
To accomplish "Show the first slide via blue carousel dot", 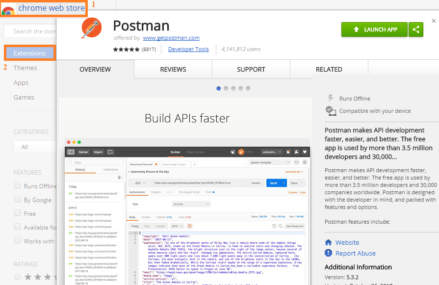I will point(219,88).
